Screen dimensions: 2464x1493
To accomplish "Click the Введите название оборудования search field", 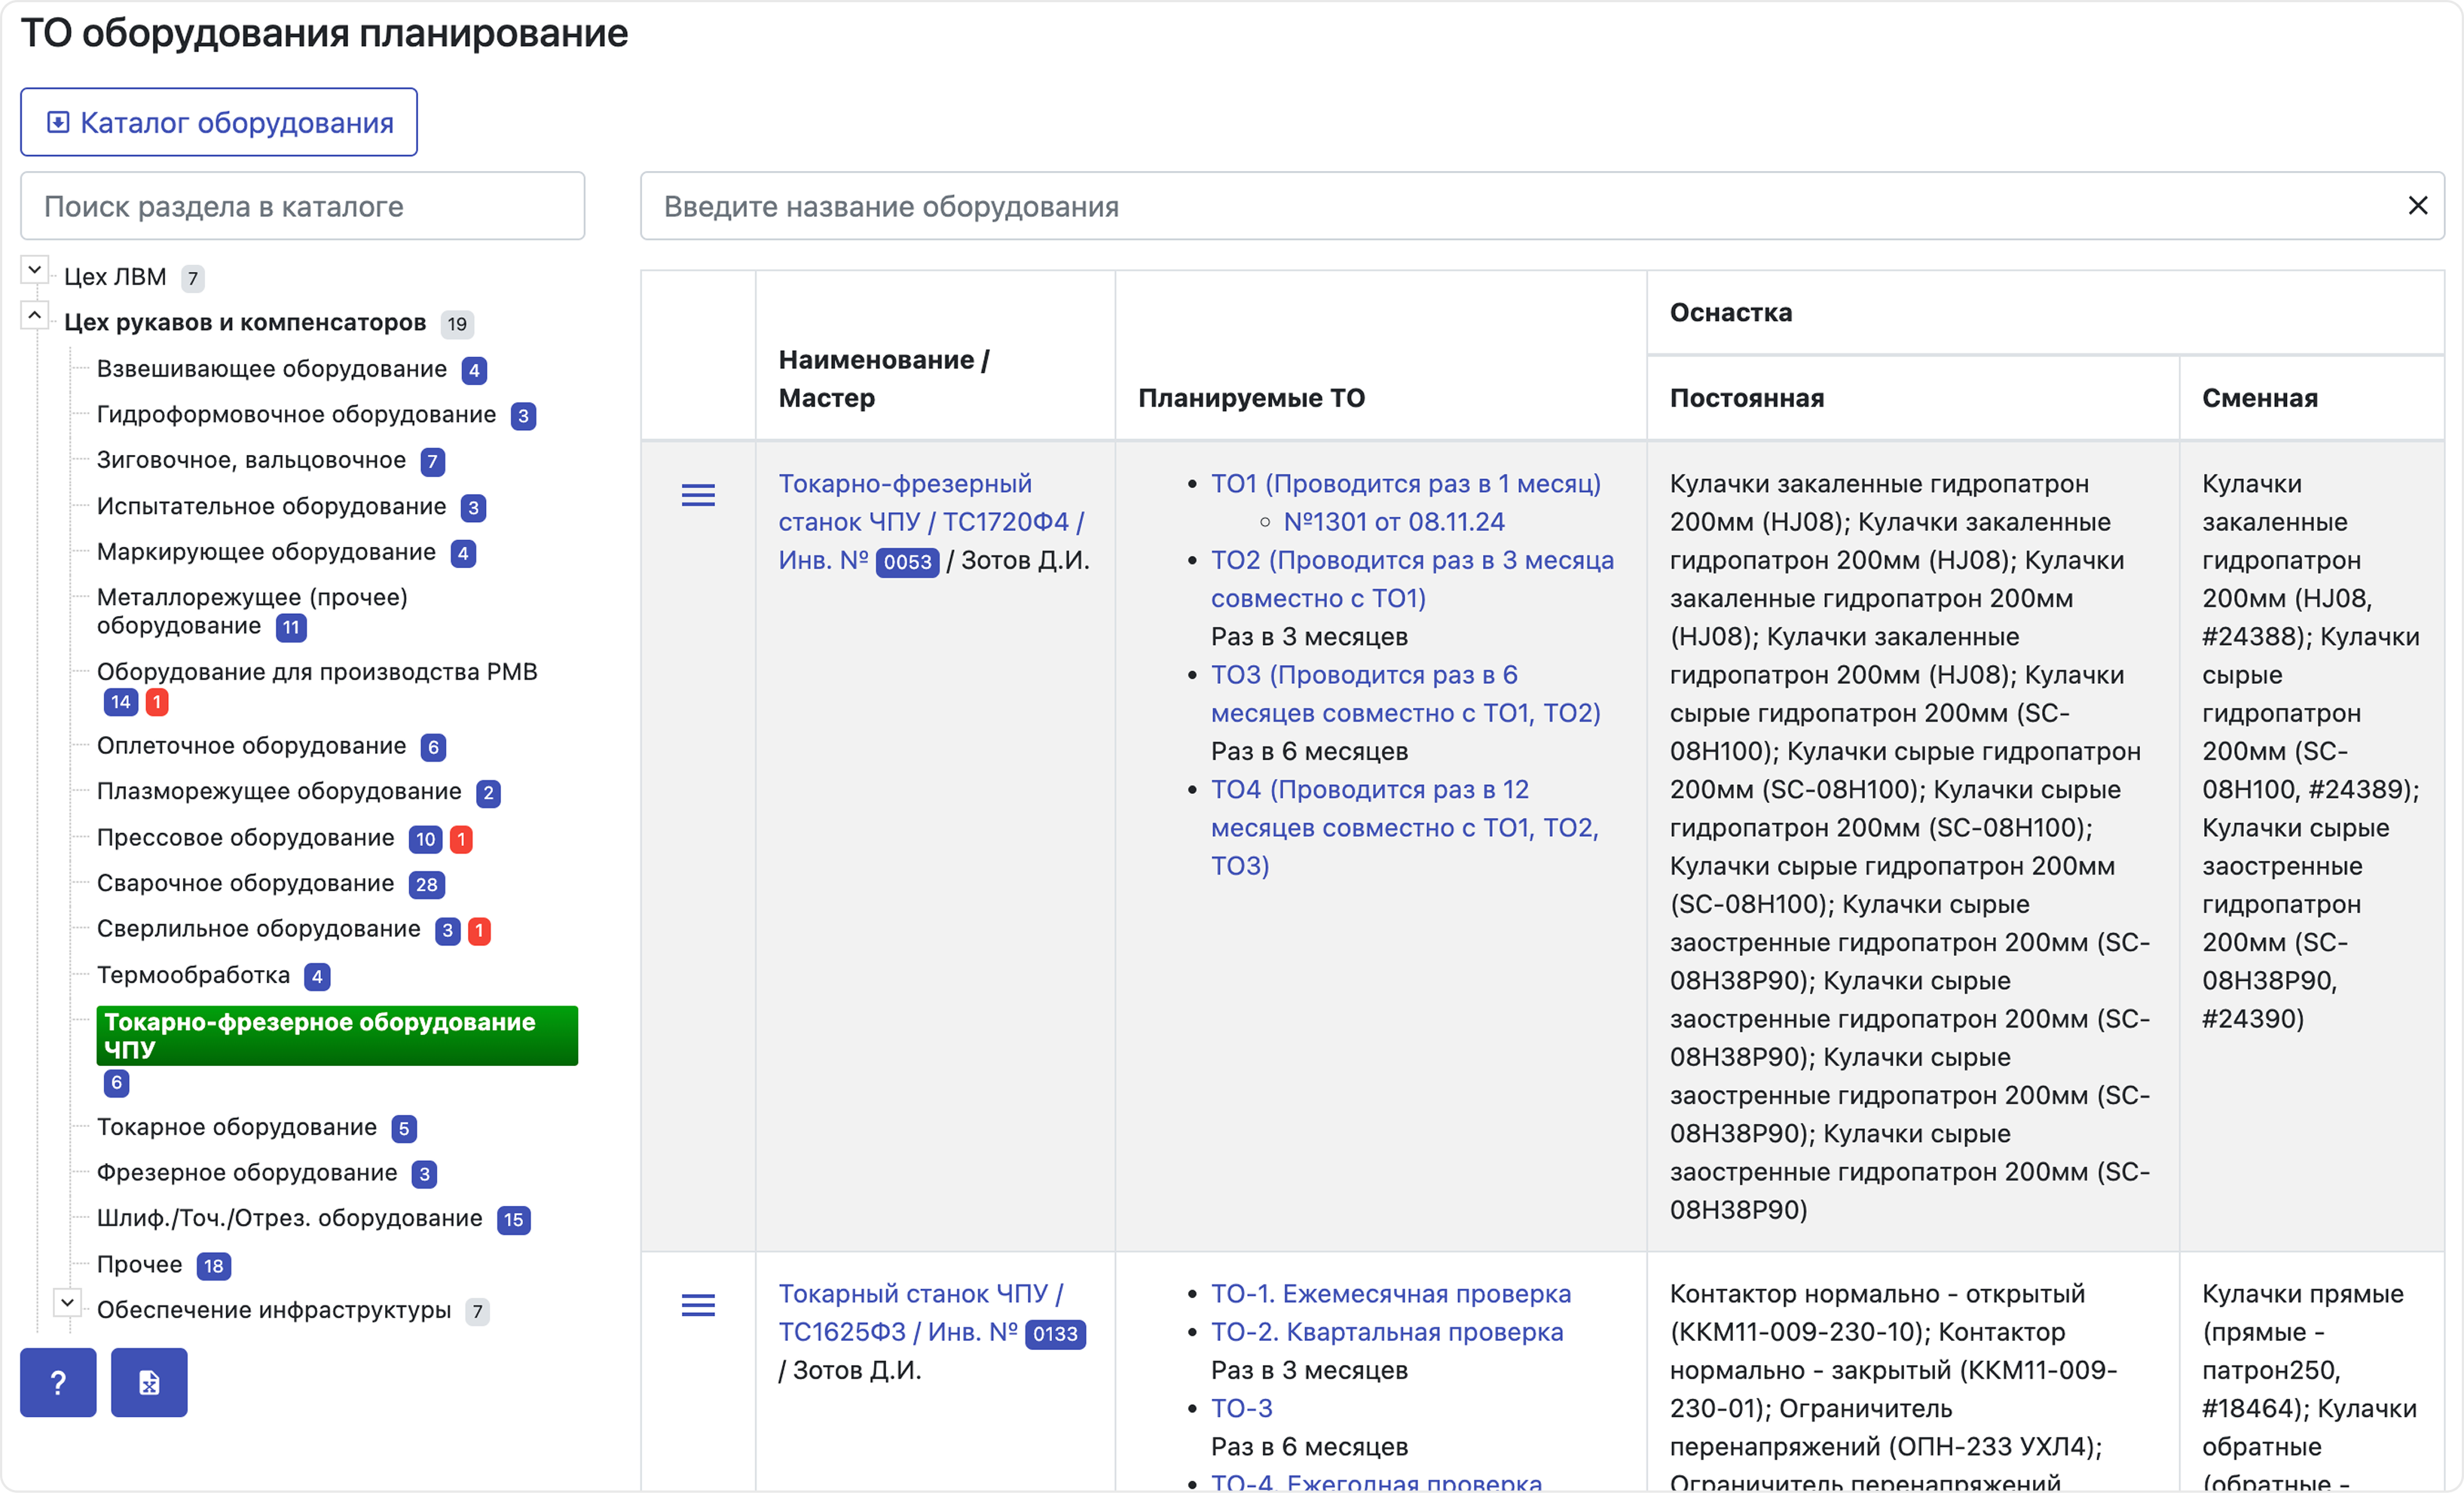I will [x=1520, y=206].
